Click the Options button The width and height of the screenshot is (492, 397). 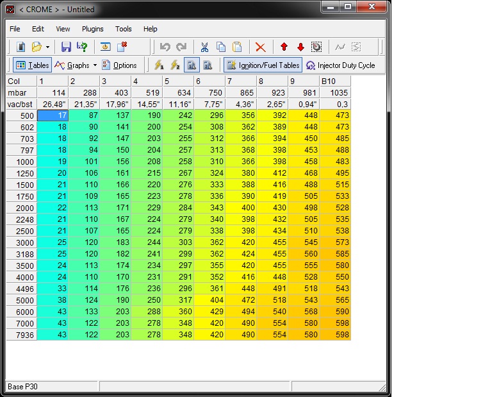(120, 65)
